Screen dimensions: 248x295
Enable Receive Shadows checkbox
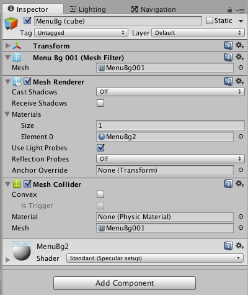coord(100,103)
